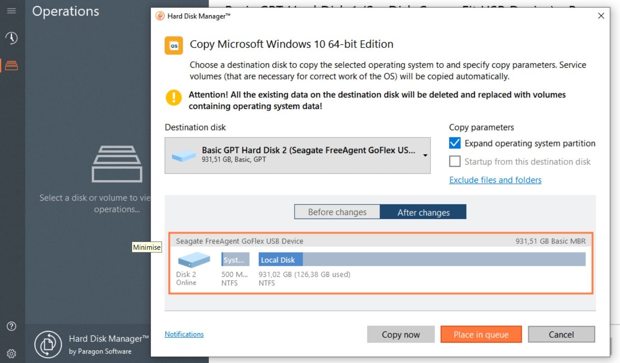Screen dimensions: 620x363
Task: Click the Operations panel heading
Action: coord(66,11)
